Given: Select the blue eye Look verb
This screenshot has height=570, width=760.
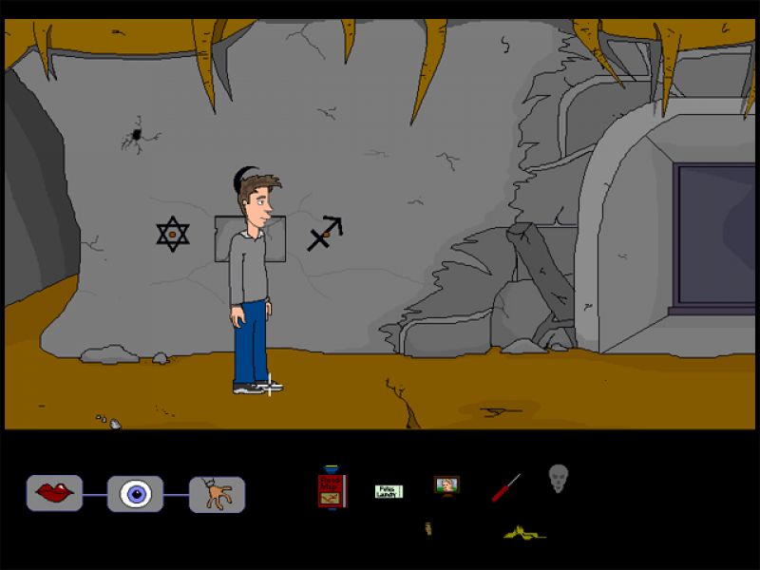Looking at the screenshot, I should tap(135, 494).
